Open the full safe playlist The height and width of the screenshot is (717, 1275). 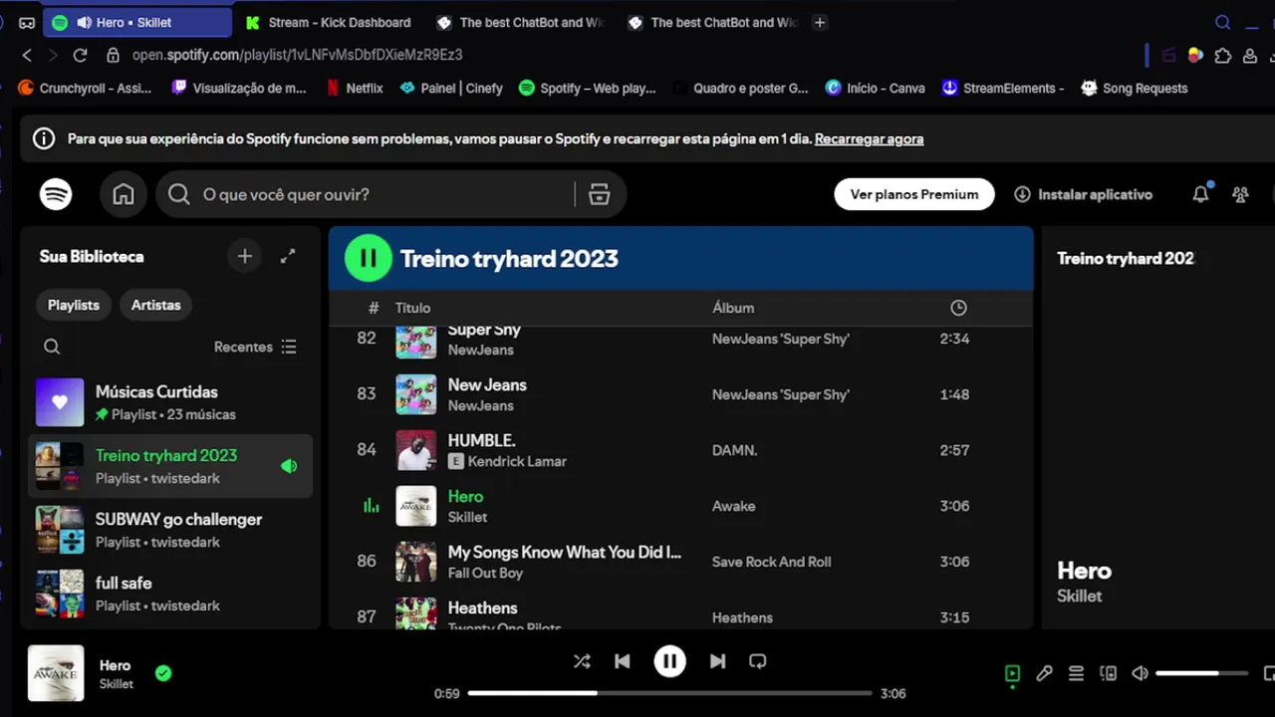point(170,594)
